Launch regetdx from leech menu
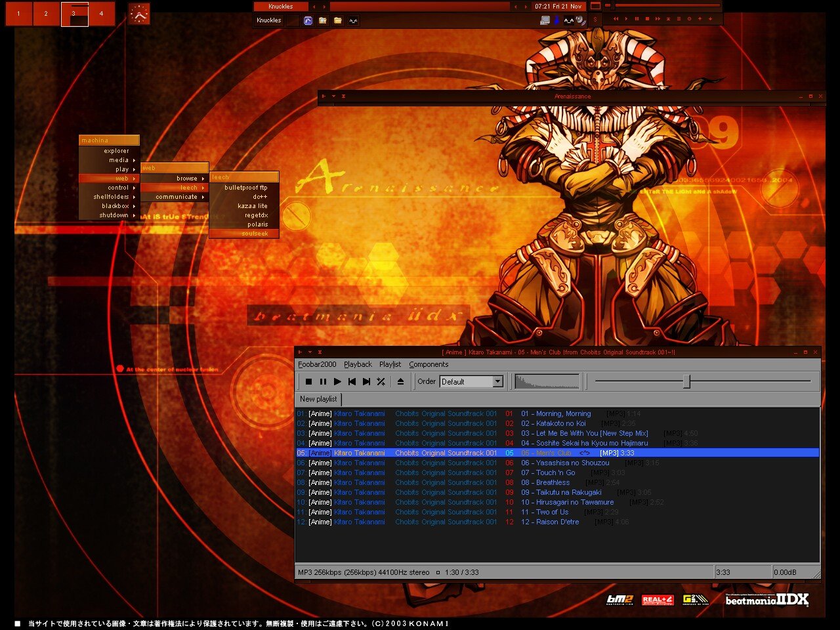Viewport: 840px width, 630px height. click(x=244, y=215)
